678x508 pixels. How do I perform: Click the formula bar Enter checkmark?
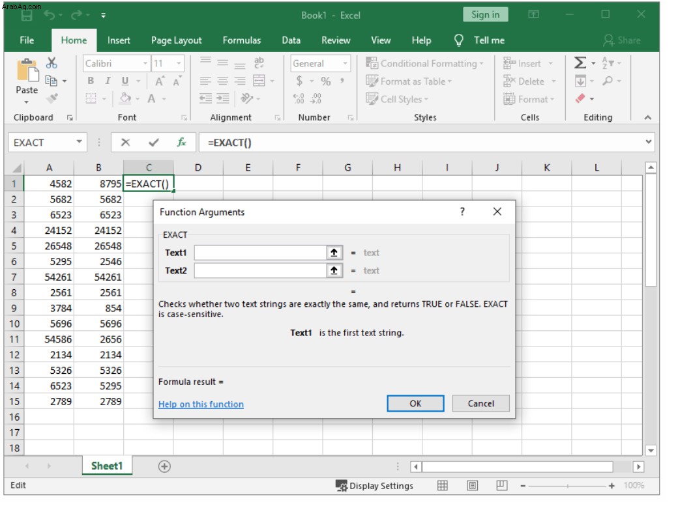pyautogui.click(x=153, y=142)
